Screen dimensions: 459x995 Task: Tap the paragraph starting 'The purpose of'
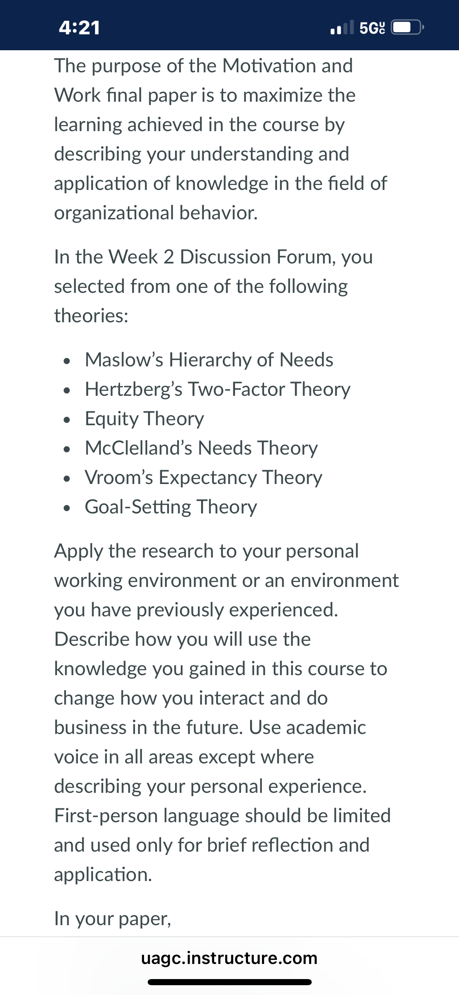pos(221,139)
